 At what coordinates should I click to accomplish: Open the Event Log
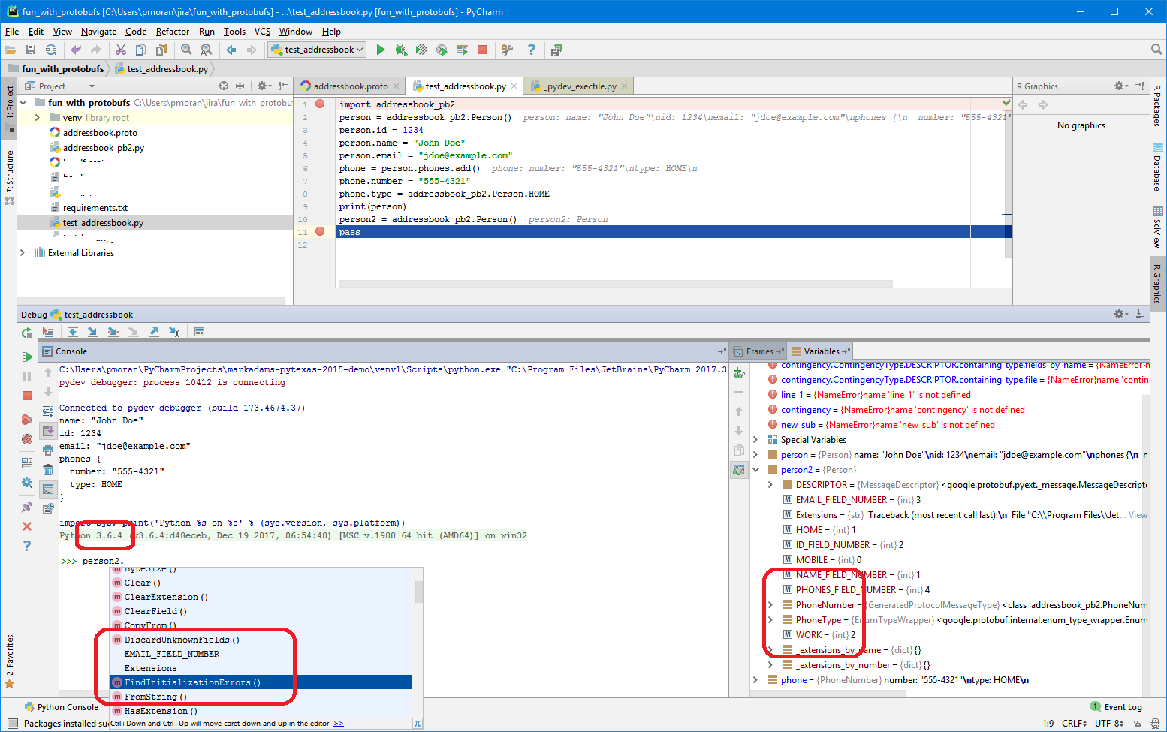1122,707
